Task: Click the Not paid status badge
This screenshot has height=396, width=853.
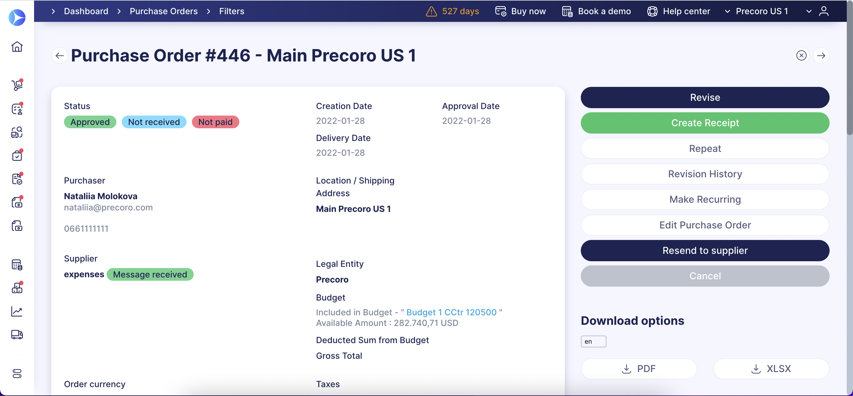Action: click(215, 122)
